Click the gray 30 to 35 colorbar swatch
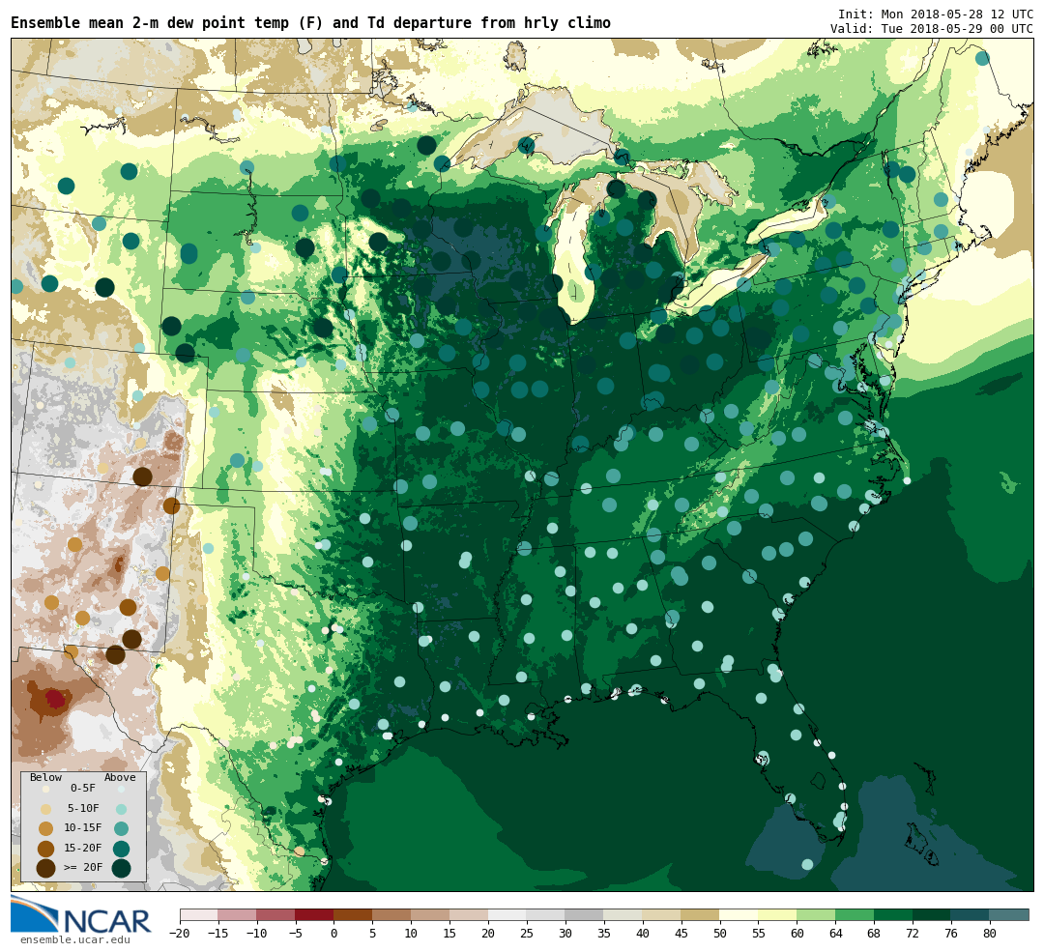Screen dimensions: 1044x952 (x=585, y=915)
